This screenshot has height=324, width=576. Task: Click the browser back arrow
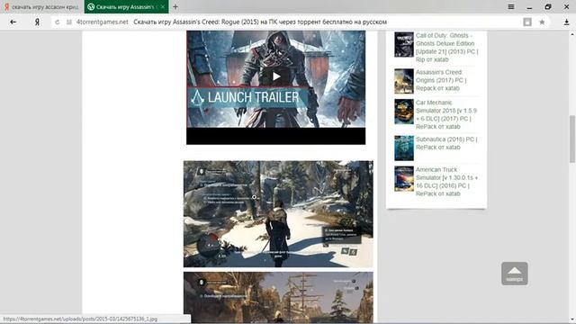point(13,22)
